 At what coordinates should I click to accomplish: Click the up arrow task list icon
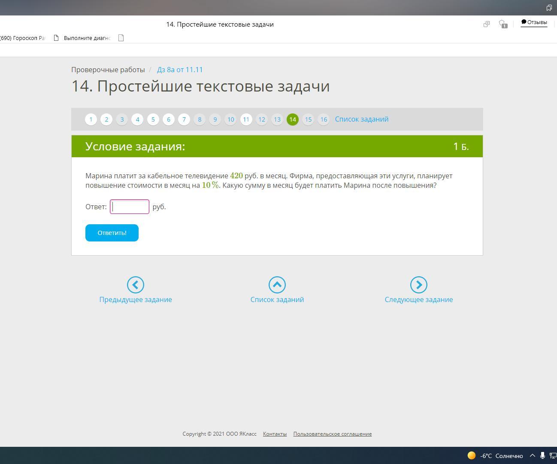pyautogui.click(x=277, y=285)
